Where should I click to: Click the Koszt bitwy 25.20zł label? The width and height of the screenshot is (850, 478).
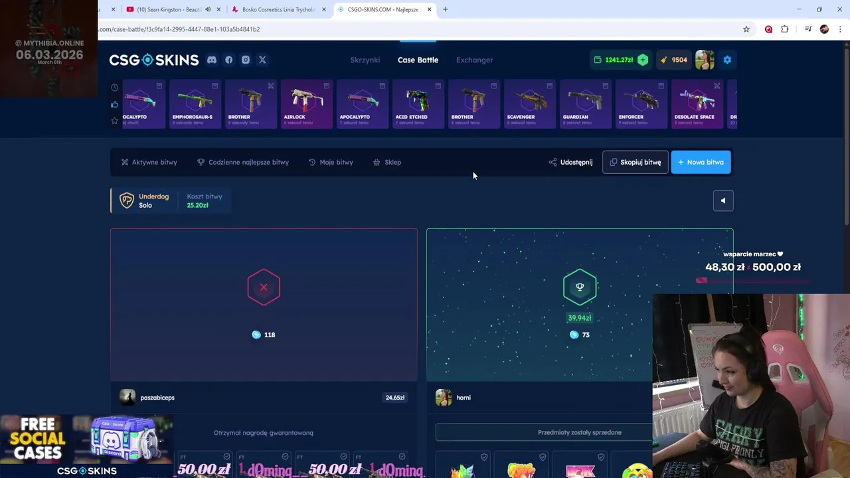[x=205, y=200]
